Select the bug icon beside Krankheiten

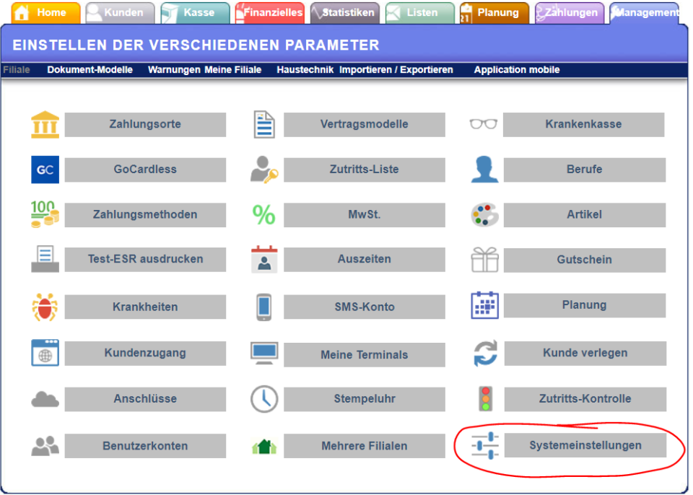click(44, 305)
